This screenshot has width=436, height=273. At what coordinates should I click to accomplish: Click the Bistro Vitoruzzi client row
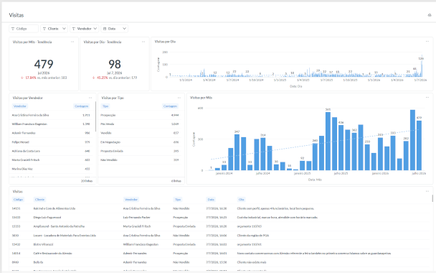pos(219,244)
